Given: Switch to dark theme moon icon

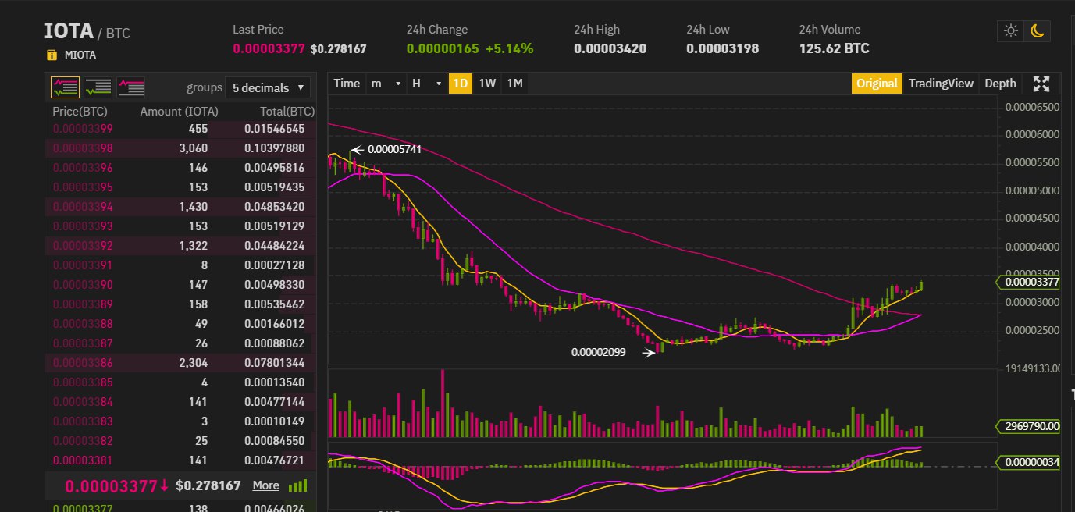Looking at the screenshot, I should (1037, 31).
